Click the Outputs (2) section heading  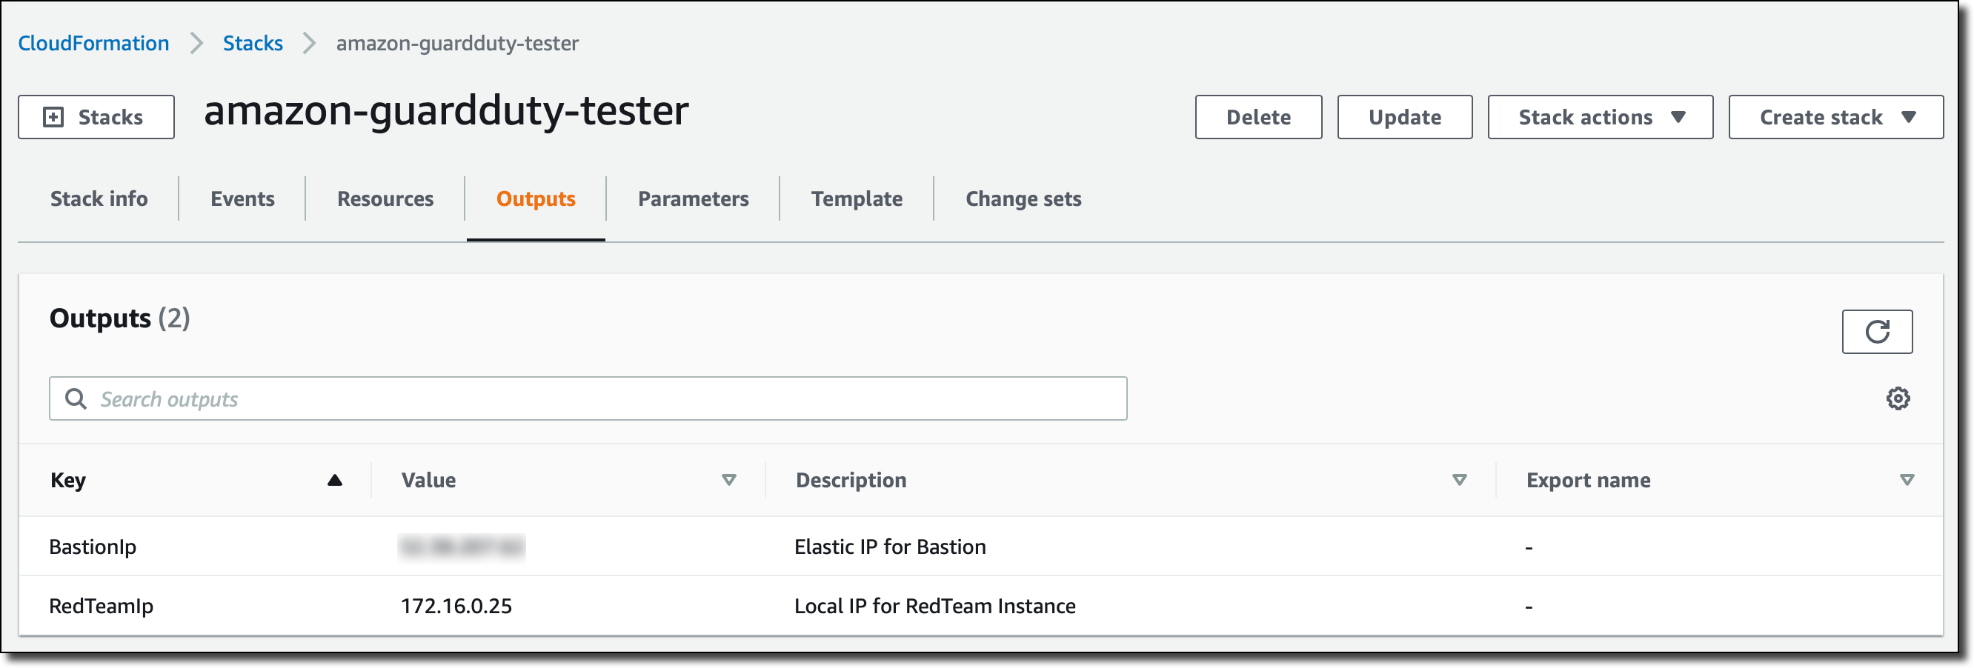119,318
